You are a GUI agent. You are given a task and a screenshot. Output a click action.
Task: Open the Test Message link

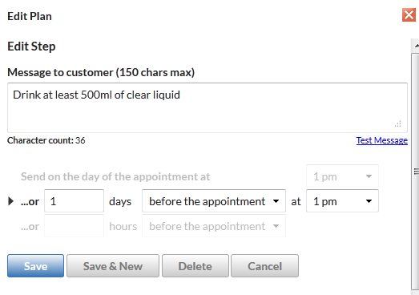pyautogui.click(x=381, y=140)
